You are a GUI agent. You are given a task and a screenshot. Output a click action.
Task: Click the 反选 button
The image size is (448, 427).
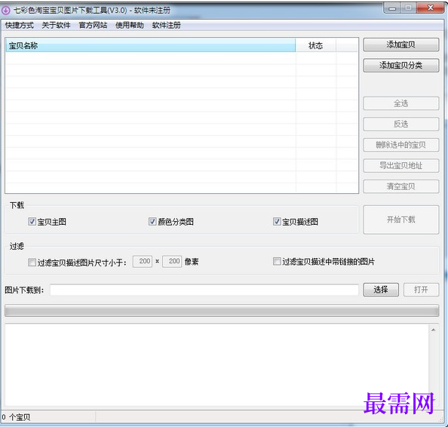click(400, 124)
